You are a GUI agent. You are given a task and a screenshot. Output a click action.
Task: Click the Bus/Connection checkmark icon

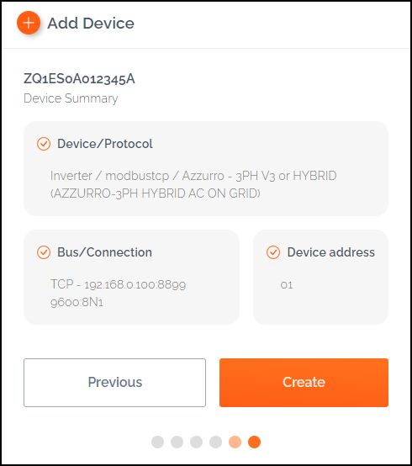point(44,252)
